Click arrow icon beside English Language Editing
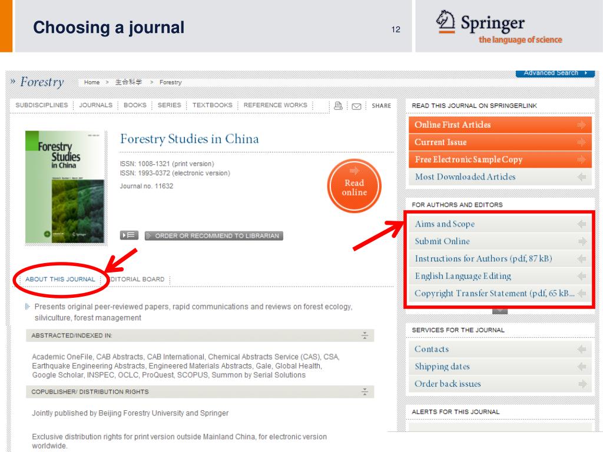603x452 pixels. tap(581, 276)
